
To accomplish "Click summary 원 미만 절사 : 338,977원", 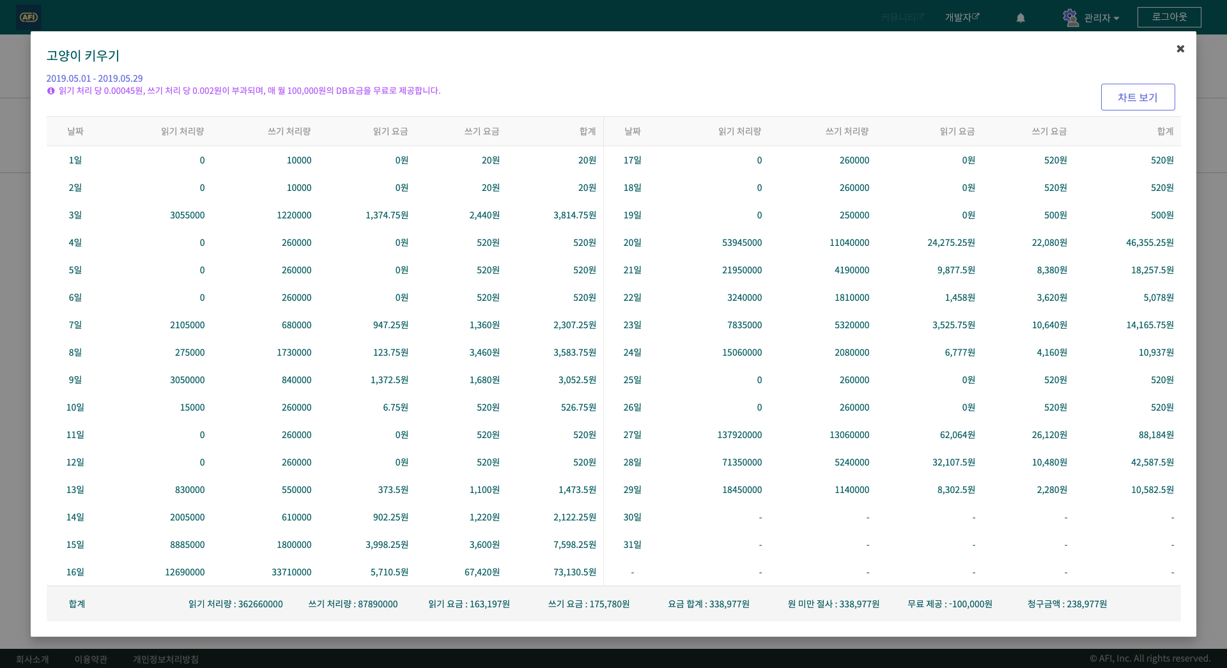I will click(x=833, y=604).
